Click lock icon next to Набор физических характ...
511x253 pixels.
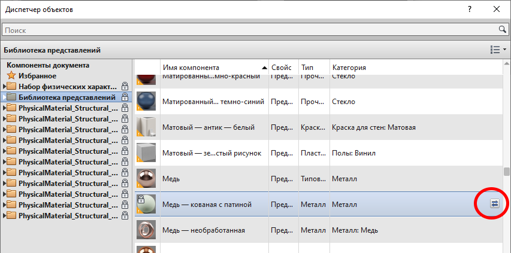click(125, 87)
